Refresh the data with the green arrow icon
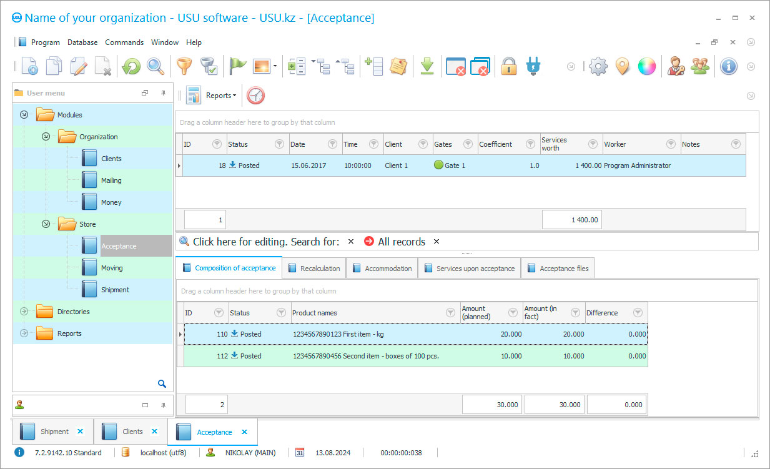 131,66
